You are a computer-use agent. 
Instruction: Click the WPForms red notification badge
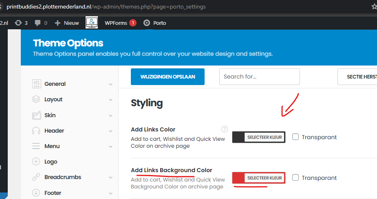point(133,23)
